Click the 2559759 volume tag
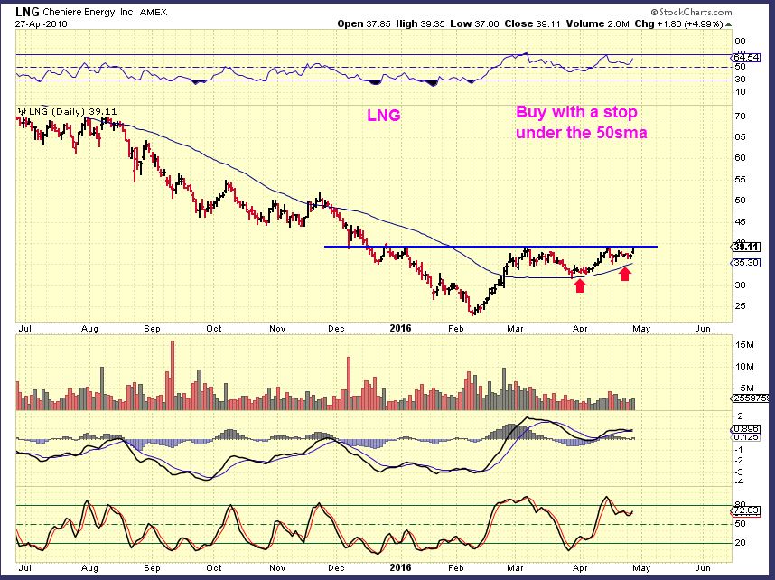 pyautogui.click(x=751, y=398)
